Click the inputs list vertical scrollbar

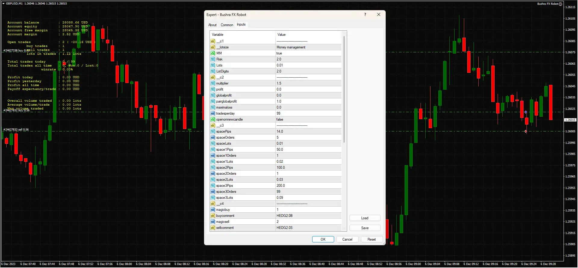point(344,90)
